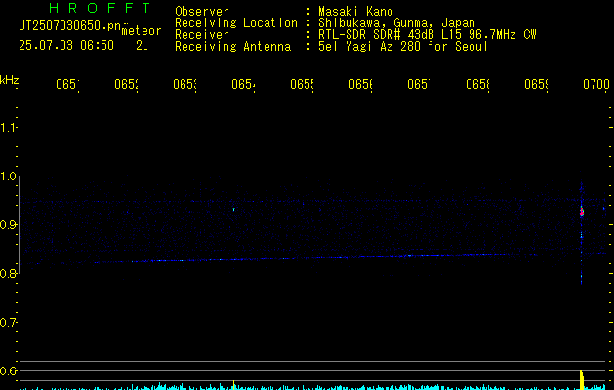Click the tall yellow power spike near 0700
Image resolution: width=614 pixels, height=390 pixels.
point(582,379)
